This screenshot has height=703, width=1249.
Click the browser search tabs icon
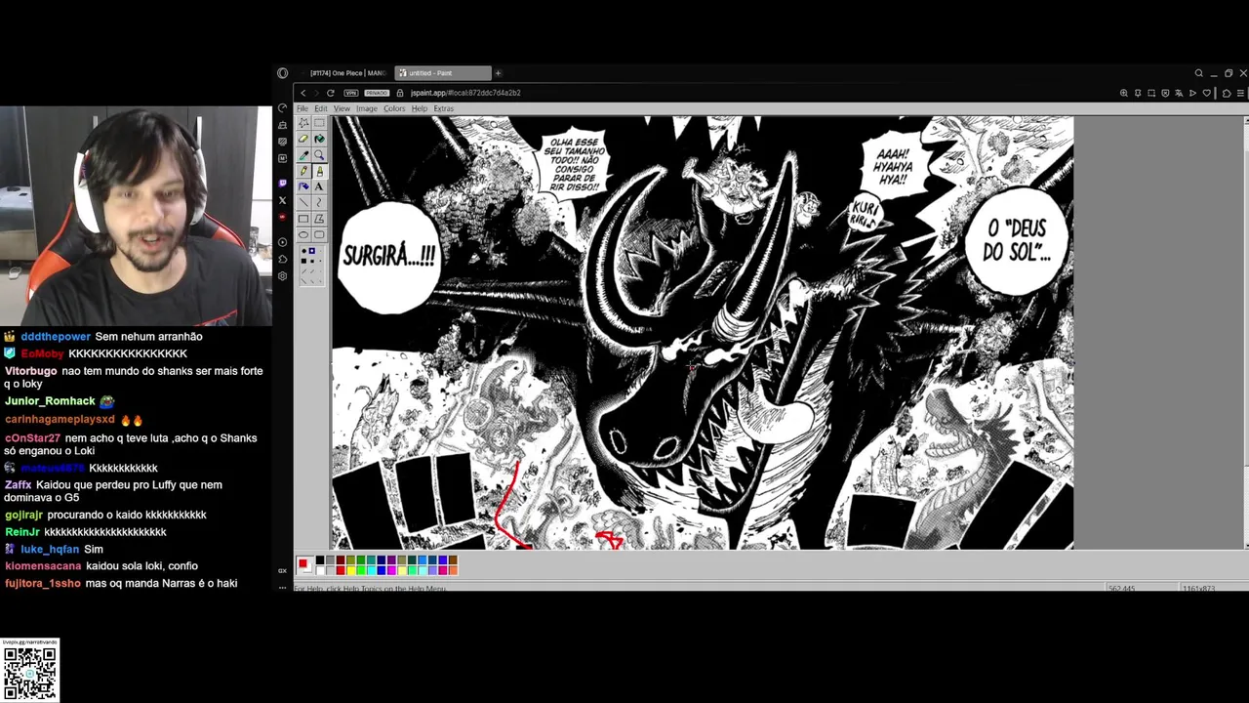pyautogui.click(x=1199, y=73)
